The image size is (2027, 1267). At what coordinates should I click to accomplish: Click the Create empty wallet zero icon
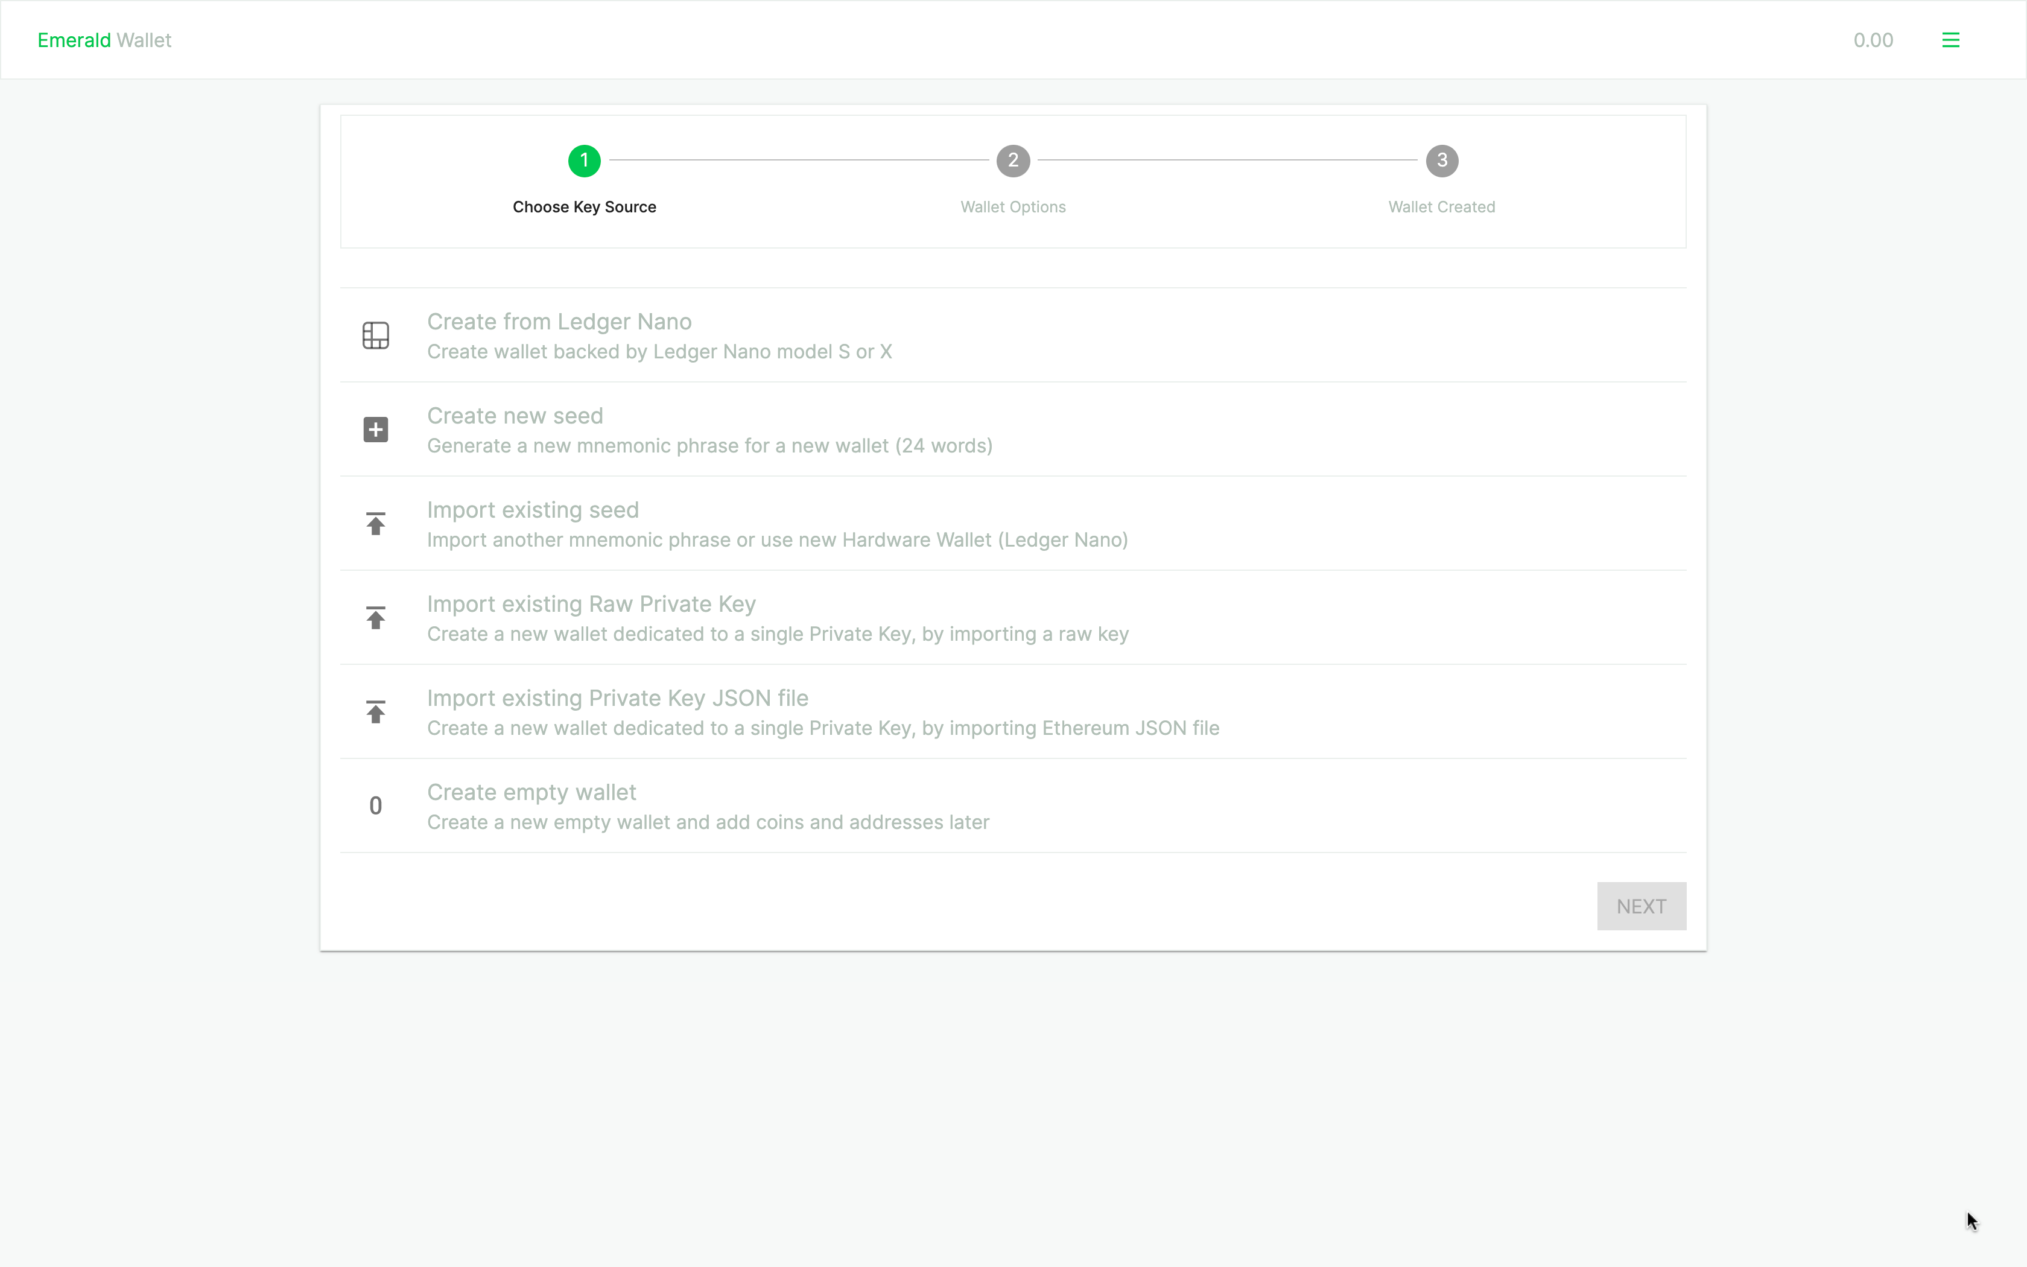375,805
